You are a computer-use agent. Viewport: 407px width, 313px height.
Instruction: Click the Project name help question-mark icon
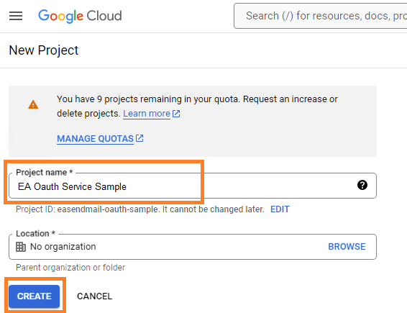tap(362, 185)
